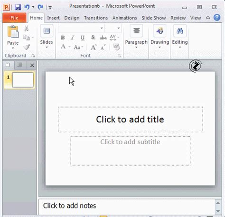225x217 pixels.
Task: Switch to Outline pane tab
Action: click(x=20, y=65)
